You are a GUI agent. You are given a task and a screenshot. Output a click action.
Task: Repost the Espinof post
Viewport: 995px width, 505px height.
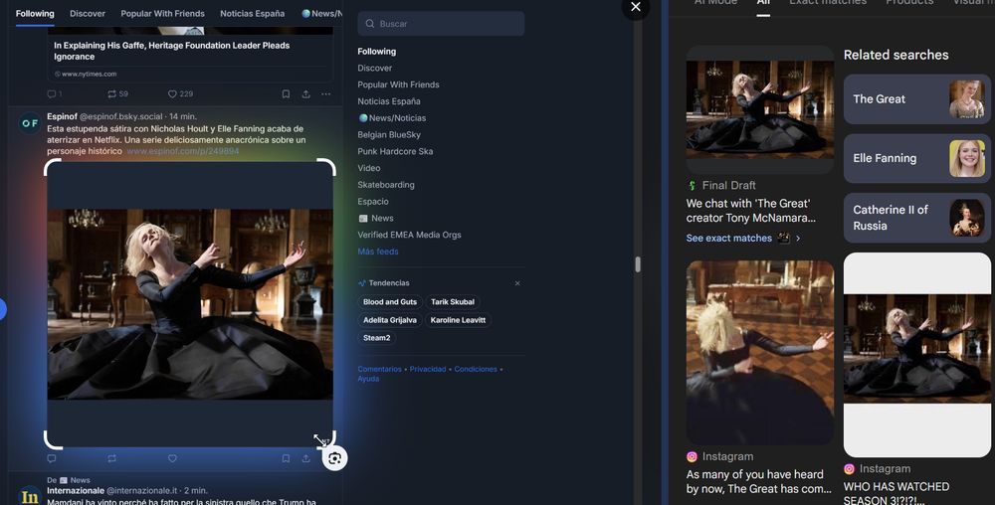[x=112, y=458]
